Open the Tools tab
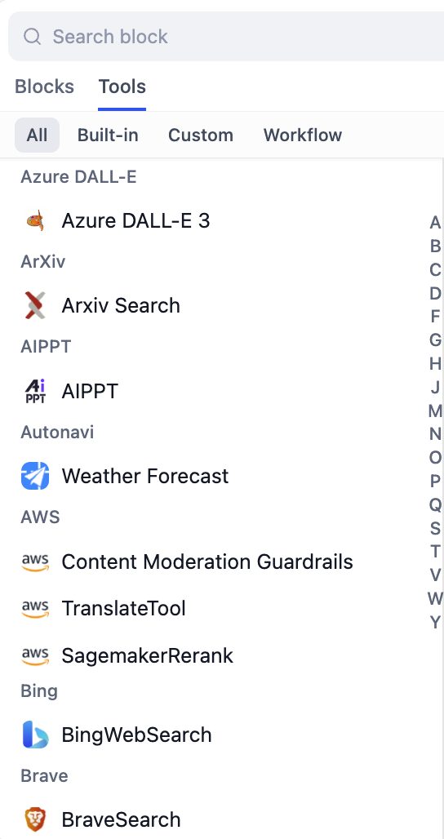Viewport: 444px width, 839px height. (x=122, y=87)
